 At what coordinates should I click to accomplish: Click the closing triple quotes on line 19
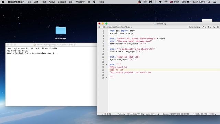pyautogui.click(x=111, y=77)
